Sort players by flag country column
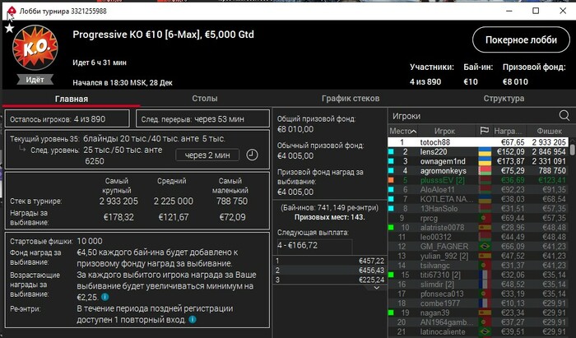Image resolution: width=576 pixels, height=338 pixels. (484, 131)
